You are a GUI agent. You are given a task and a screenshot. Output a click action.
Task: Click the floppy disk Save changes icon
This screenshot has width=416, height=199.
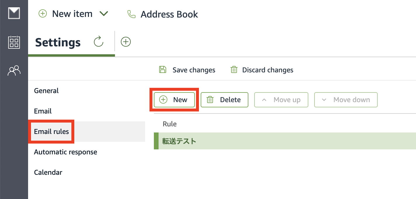162,70
